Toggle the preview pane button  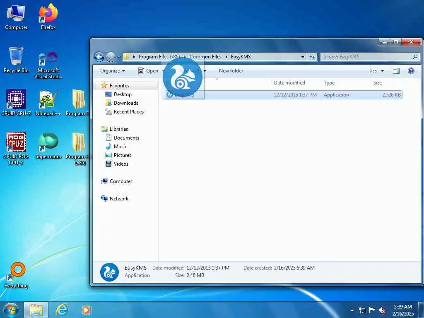point(396,71)
